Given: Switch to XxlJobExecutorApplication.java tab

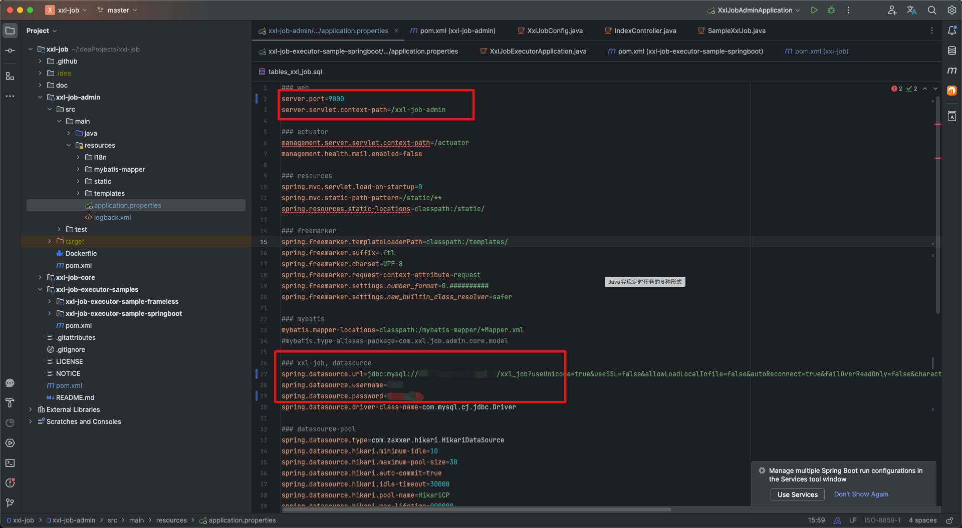Looking at the screenshot, I should 533,51.
